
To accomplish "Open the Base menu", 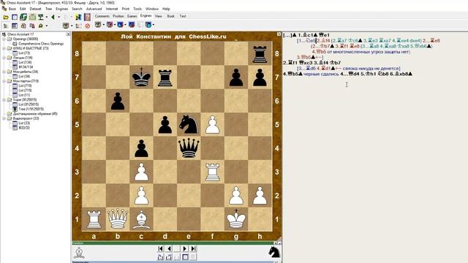I will [x=12, y=9].
